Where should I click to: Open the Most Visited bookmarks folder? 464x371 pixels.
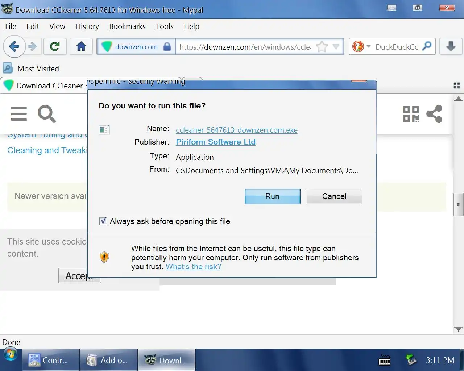click(x=31, y=68)
